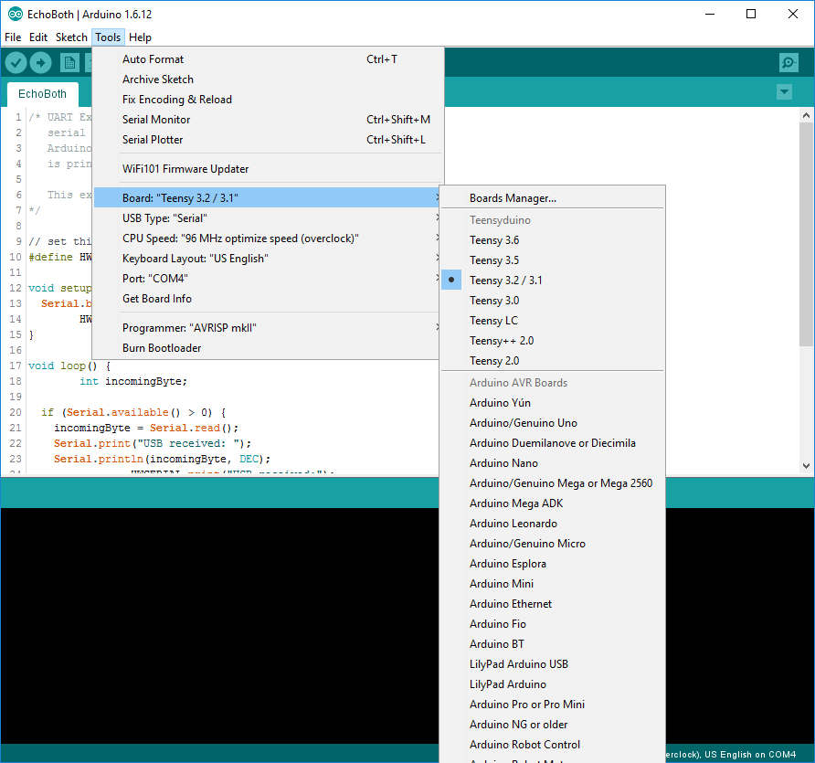The width and height of the screenshot is (815, 763).
Task: Click Get Board Info
Action: click(157, 299)
